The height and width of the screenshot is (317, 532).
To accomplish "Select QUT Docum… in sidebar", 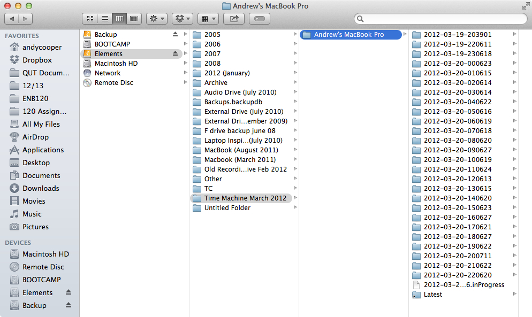I will (40, 73).
